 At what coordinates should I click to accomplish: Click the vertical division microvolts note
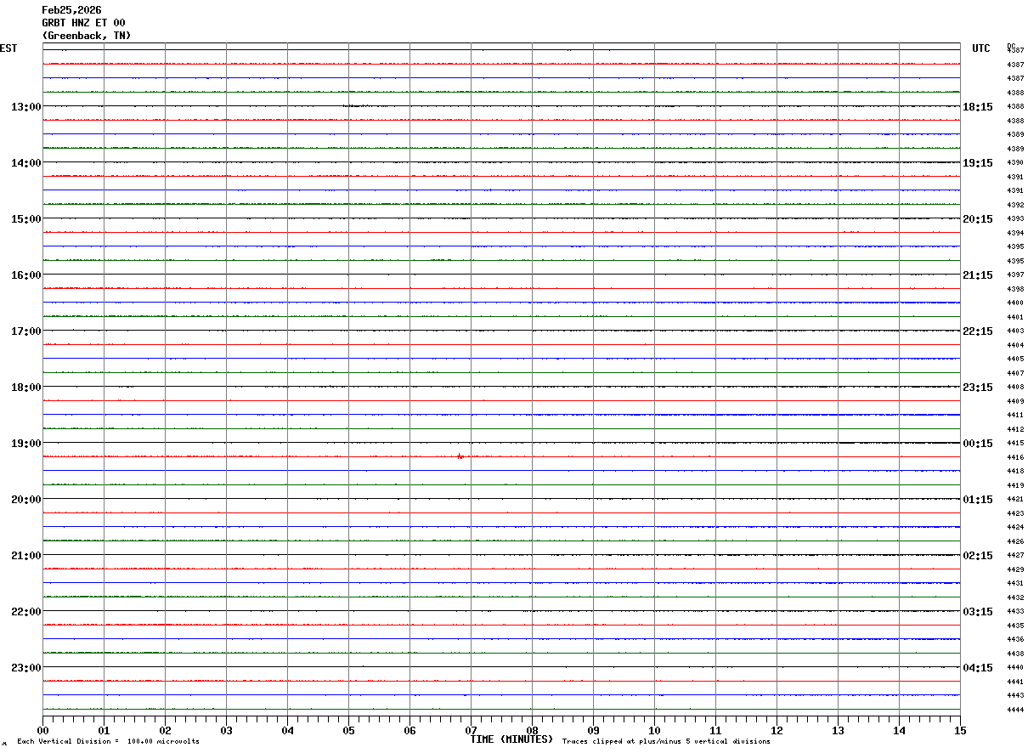[108, 741]
